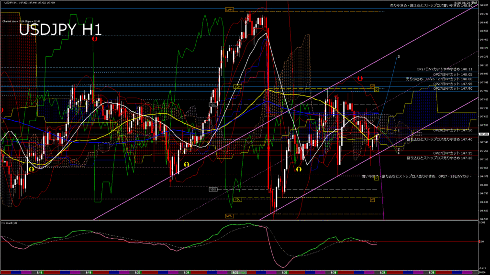Click the 148.11 NY cut option label

click(445, 69)
